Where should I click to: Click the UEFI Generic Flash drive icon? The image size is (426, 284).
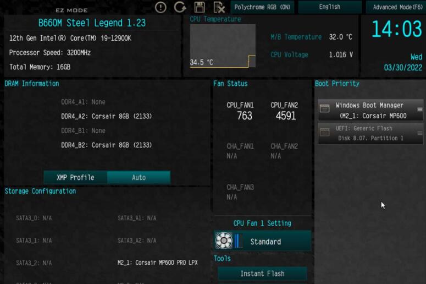(x=325, y=133)
